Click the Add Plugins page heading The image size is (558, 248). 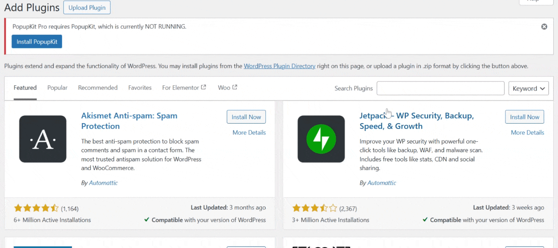click(32, 7)
